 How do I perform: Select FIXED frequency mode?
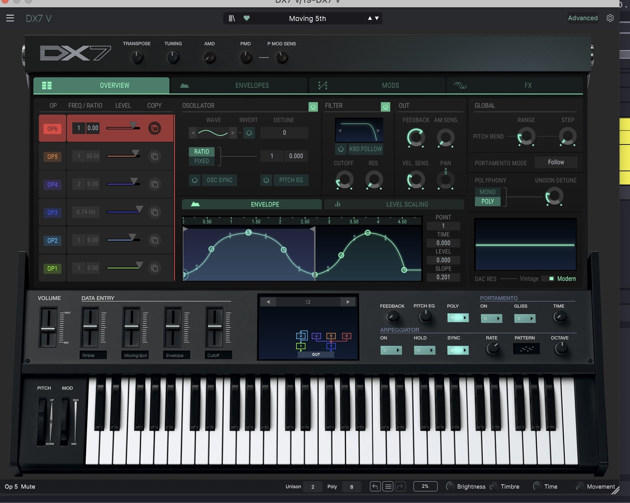(x=202, y=161)
